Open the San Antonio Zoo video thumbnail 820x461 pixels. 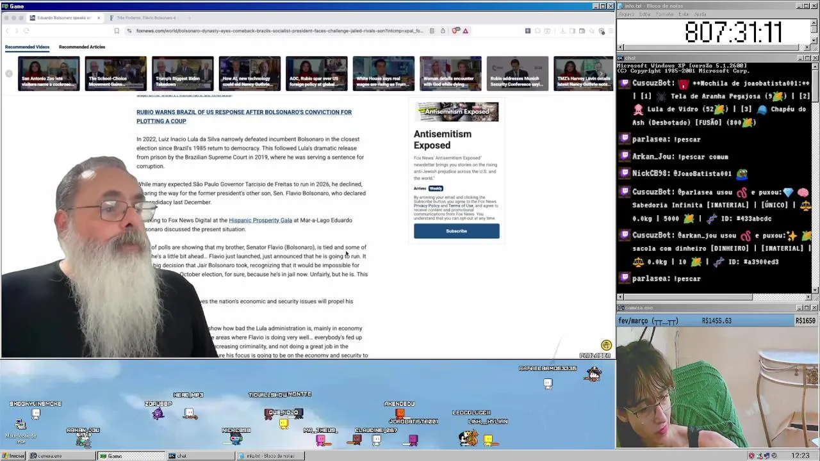point(49,74)
